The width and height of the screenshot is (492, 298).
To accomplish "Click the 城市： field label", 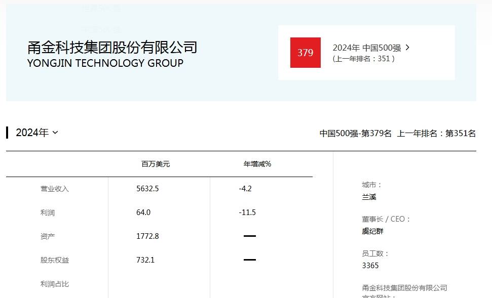I will [x=371, y=185].
